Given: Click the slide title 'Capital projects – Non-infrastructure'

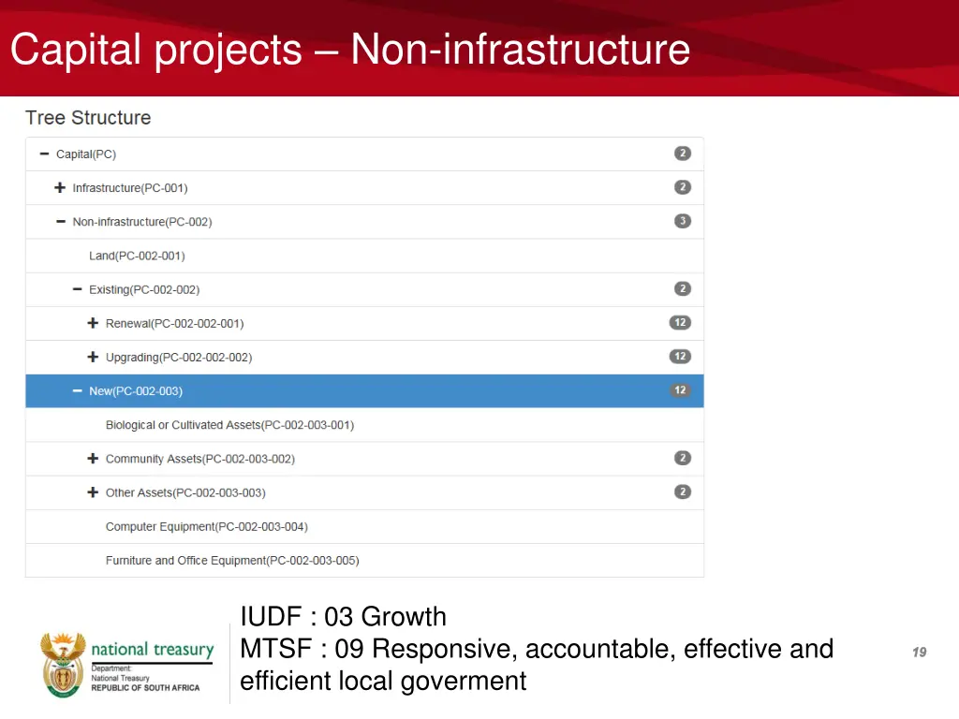Looking at the screenshot, I should pos(350,50).
